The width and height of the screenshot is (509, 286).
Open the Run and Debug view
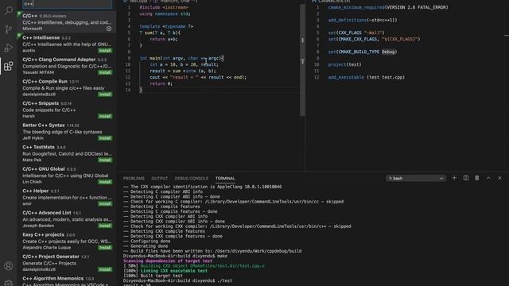tap(9, 48)
